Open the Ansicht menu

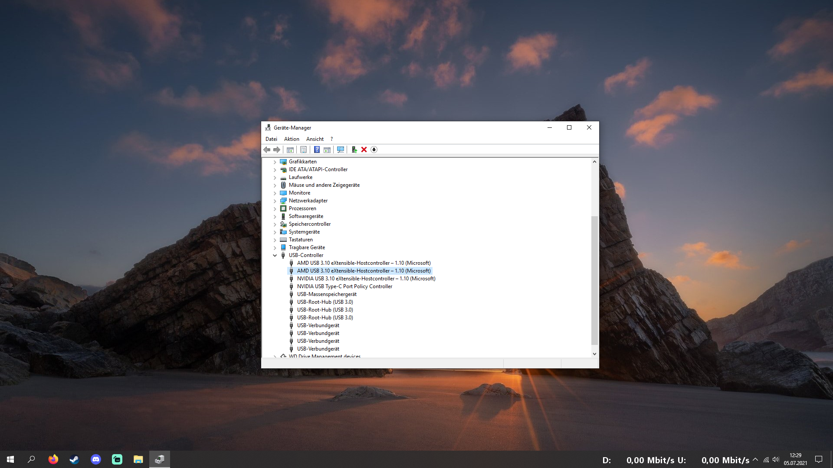tap(315, 139)
